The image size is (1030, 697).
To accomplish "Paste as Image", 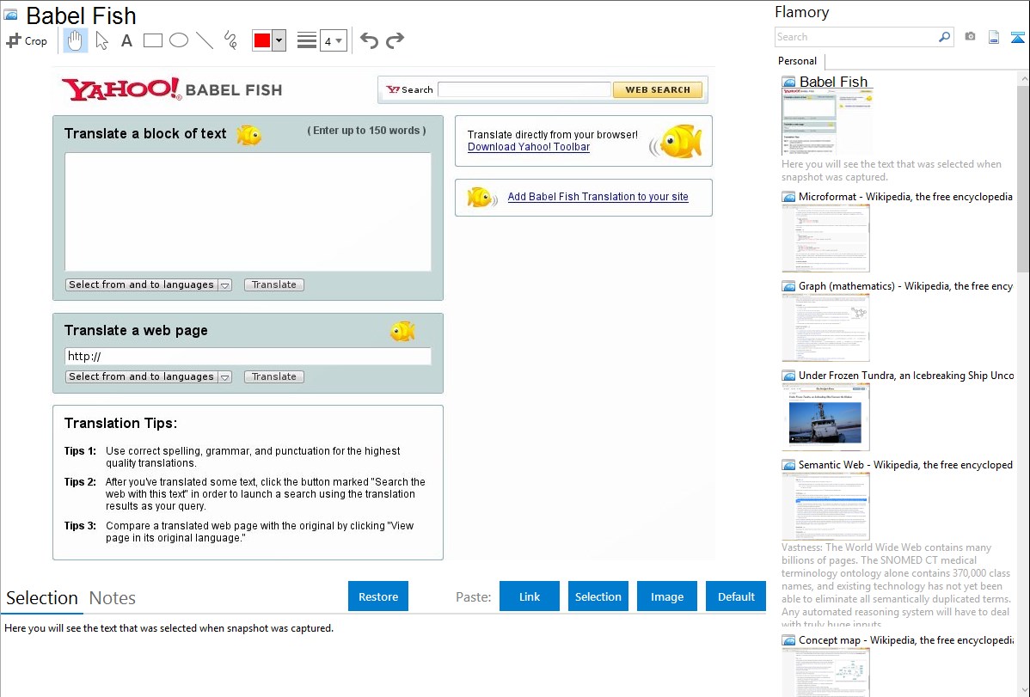I will tap(666, 596).
